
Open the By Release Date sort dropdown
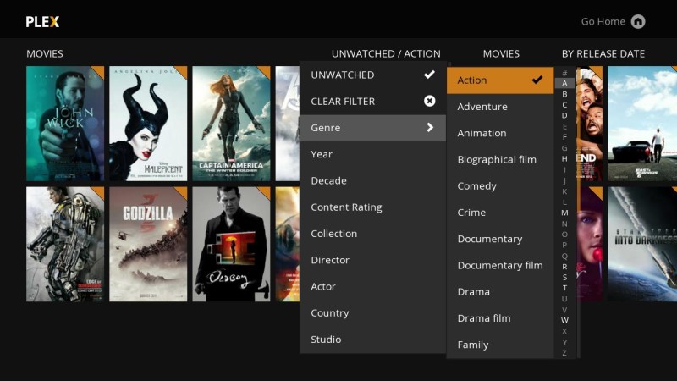pos(603,53)
